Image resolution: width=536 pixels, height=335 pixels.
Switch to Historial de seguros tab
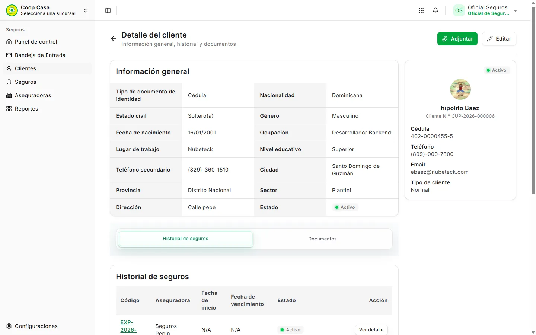point(185,239)
